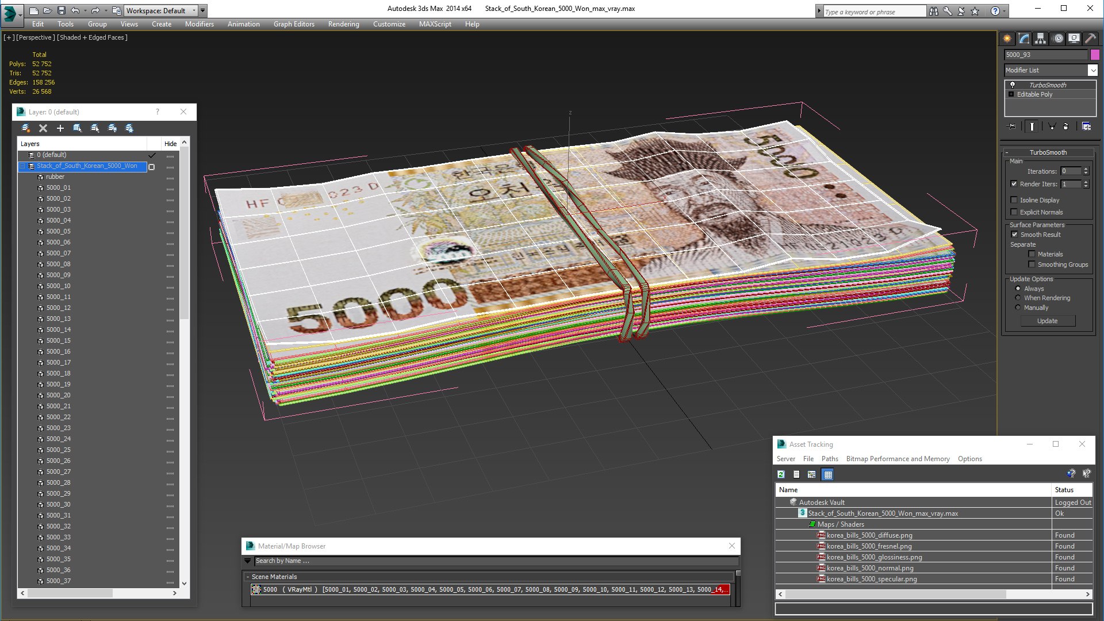
Task: Open the Graph Editors menu
Action: click(x=294, y=24)
